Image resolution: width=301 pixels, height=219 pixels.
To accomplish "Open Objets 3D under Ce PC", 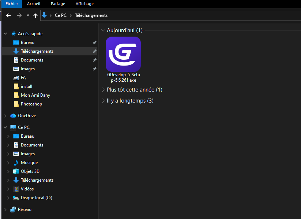I will click(x=30, y=171).
